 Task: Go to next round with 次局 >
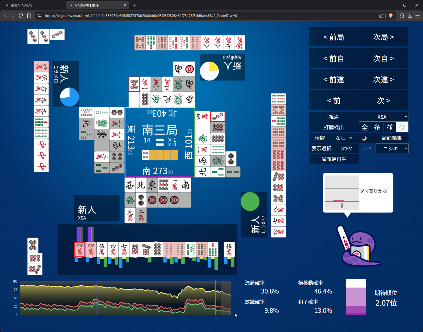tap(383, 37)
